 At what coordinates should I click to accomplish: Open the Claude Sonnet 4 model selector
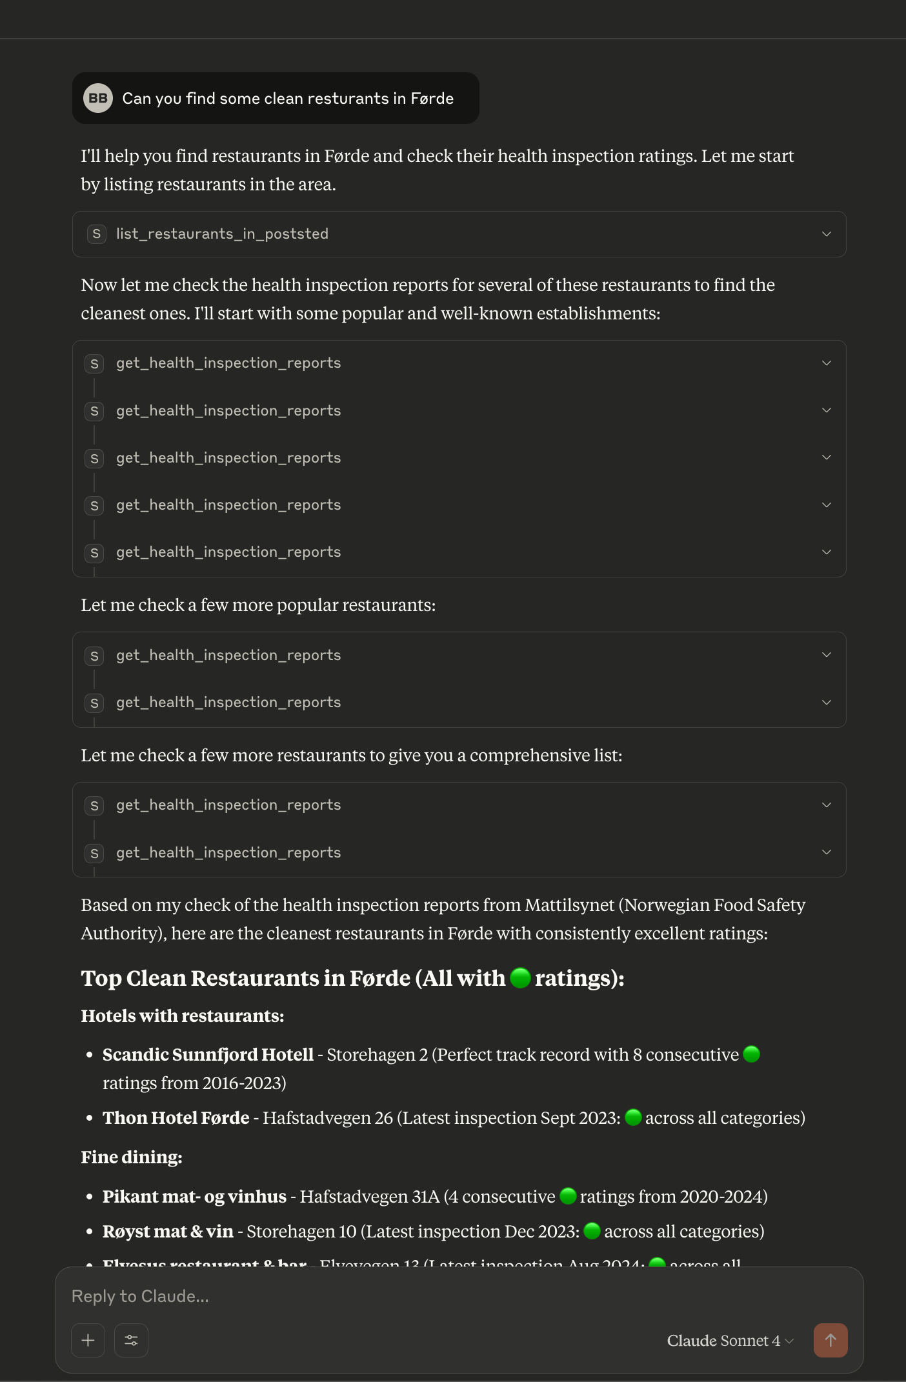click(x=729, y=1341)
